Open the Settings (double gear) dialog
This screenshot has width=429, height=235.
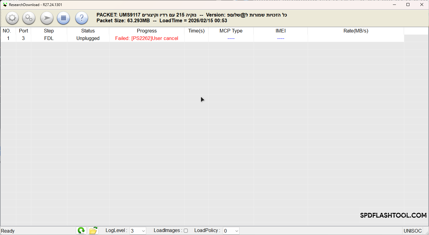[x=29, y=18]
